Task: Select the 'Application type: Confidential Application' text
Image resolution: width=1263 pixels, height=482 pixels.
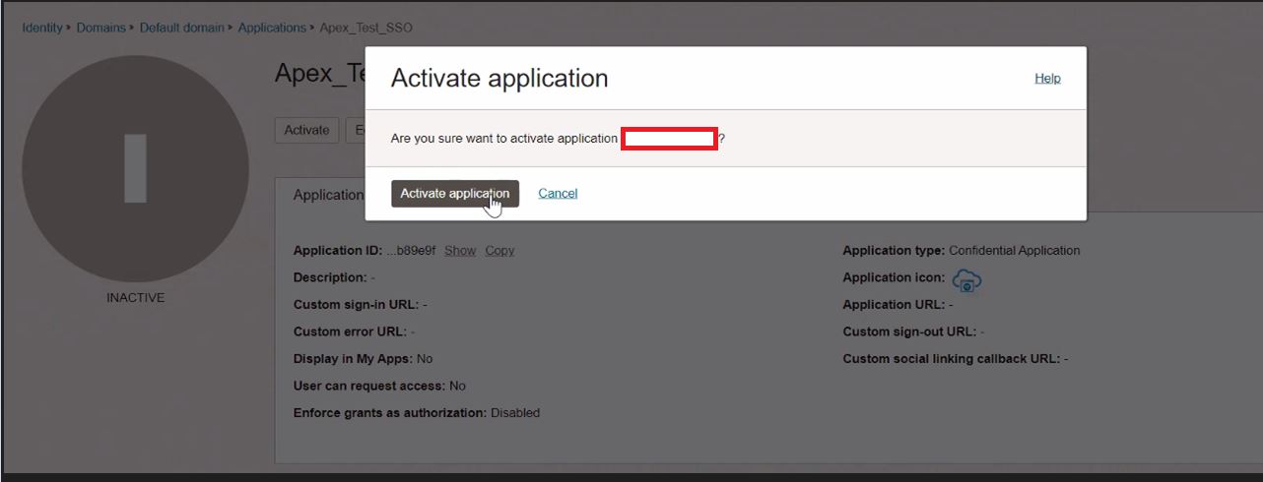Action: [x=962, y=251]
